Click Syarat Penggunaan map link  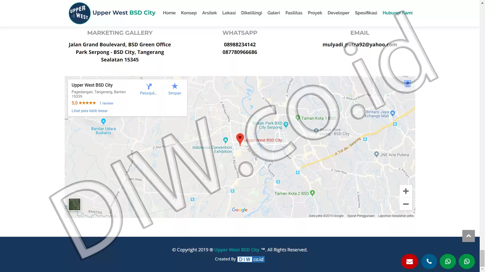[361, 216]
